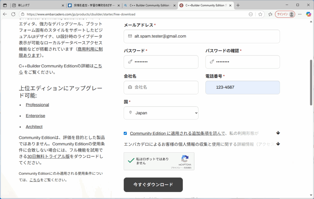This screenshot has width=314, height=199.
Task: Uncheck the Community Edition terms checkbox
Action: click(125, 133)
